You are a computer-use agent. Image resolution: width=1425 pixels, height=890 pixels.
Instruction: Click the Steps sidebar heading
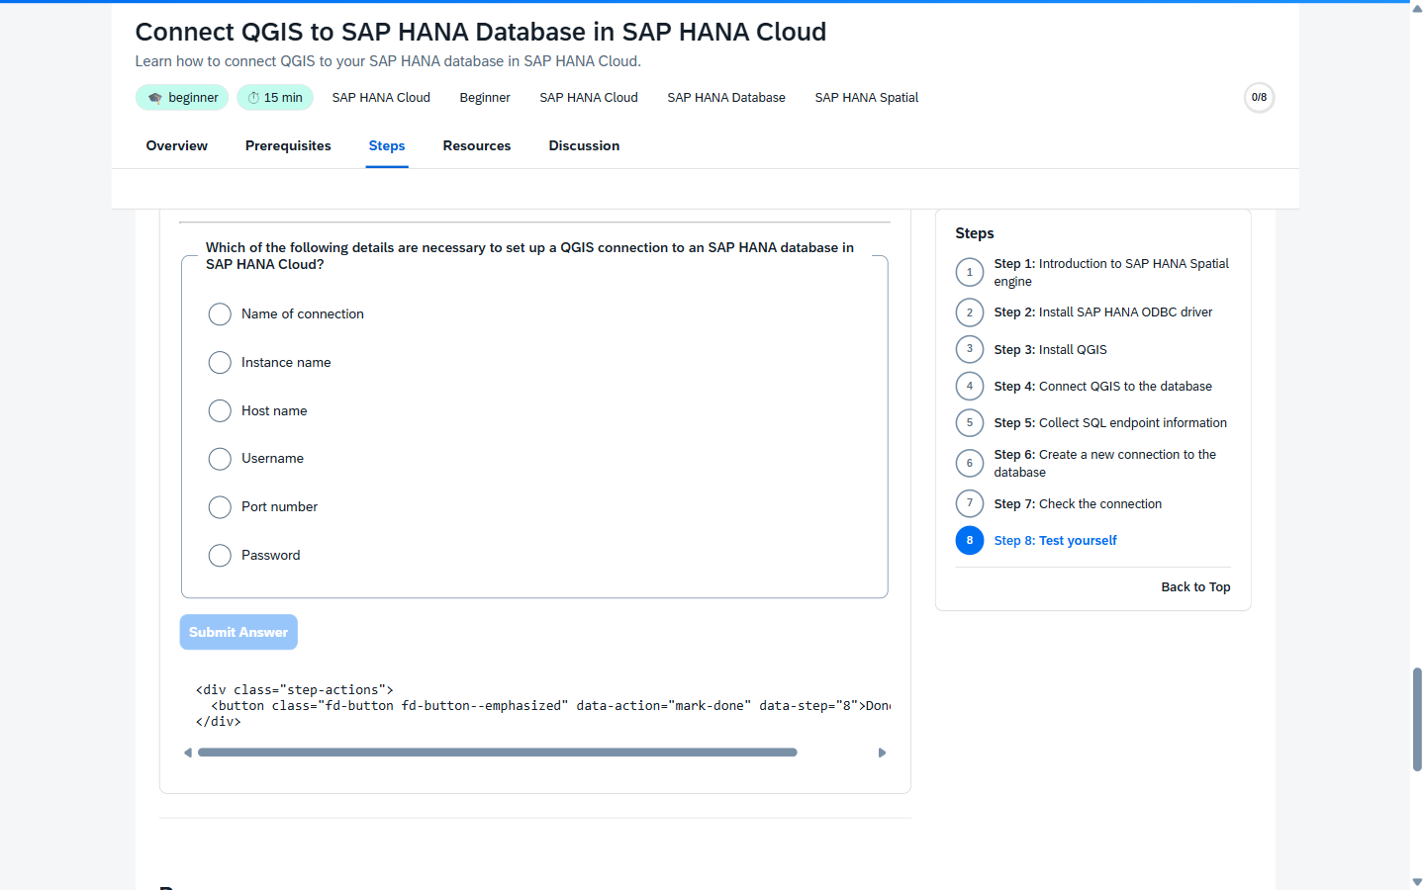(x=975, y=233)
